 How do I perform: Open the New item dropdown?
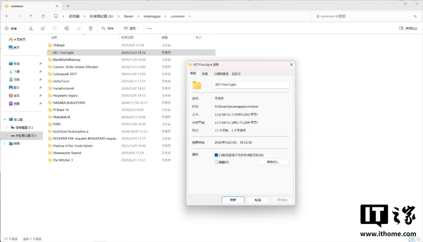[12, 28]
